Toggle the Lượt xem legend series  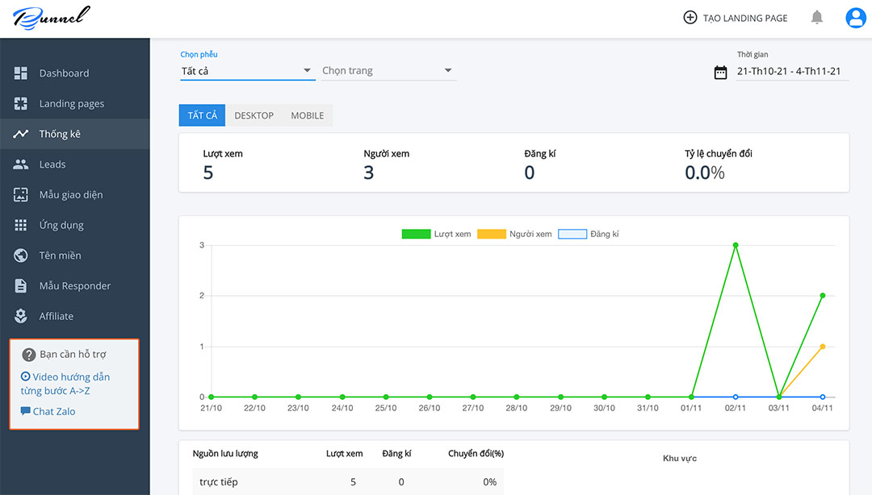point(436,234)
